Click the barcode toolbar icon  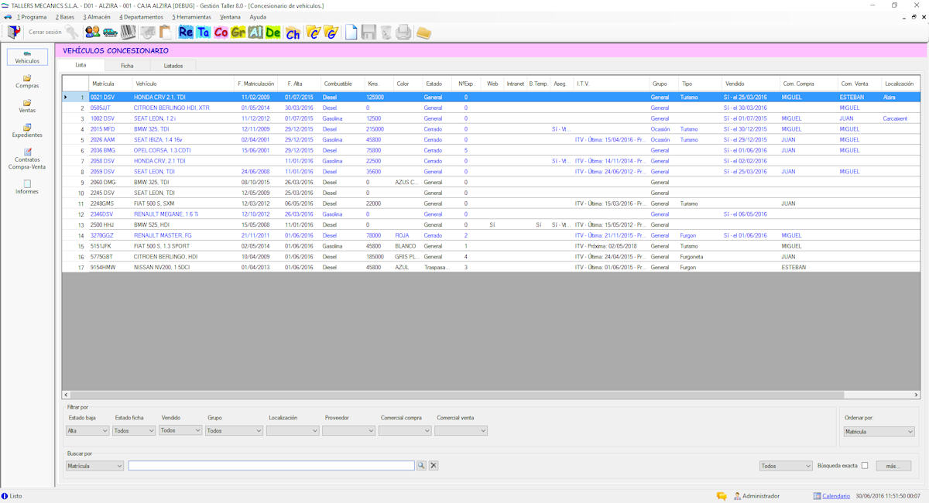[x=128, y=32]
